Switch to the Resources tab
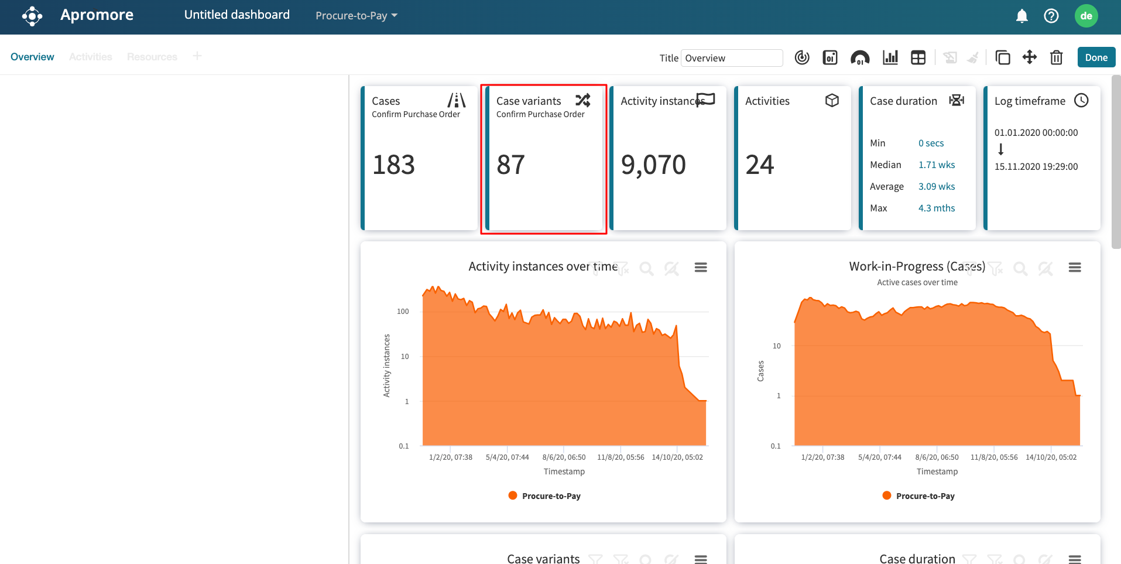 tap(152, 57)
